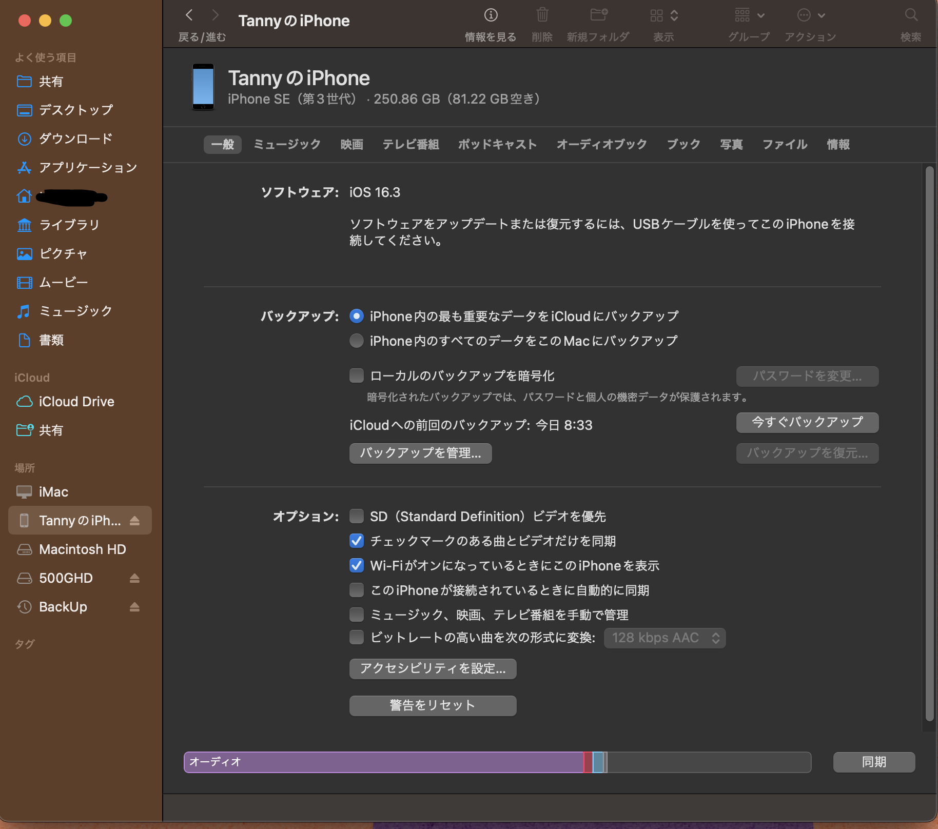The width and height of the screenshot is (938, 829).
Task: Click the forward arrow in the toolbar
Action: [215, 15]
